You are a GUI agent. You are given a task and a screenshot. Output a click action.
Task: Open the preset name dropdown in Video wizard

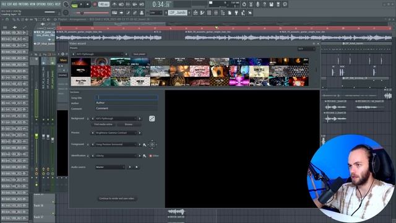click(x=99, y=54)
